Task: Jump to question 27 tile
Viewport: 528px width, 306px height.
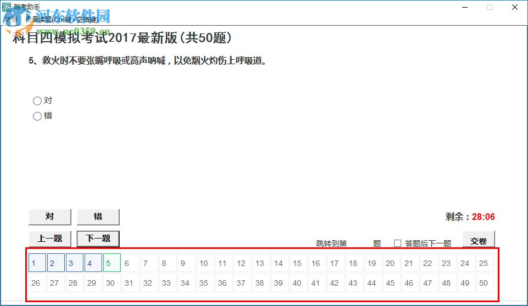Action: click(56, 282)
